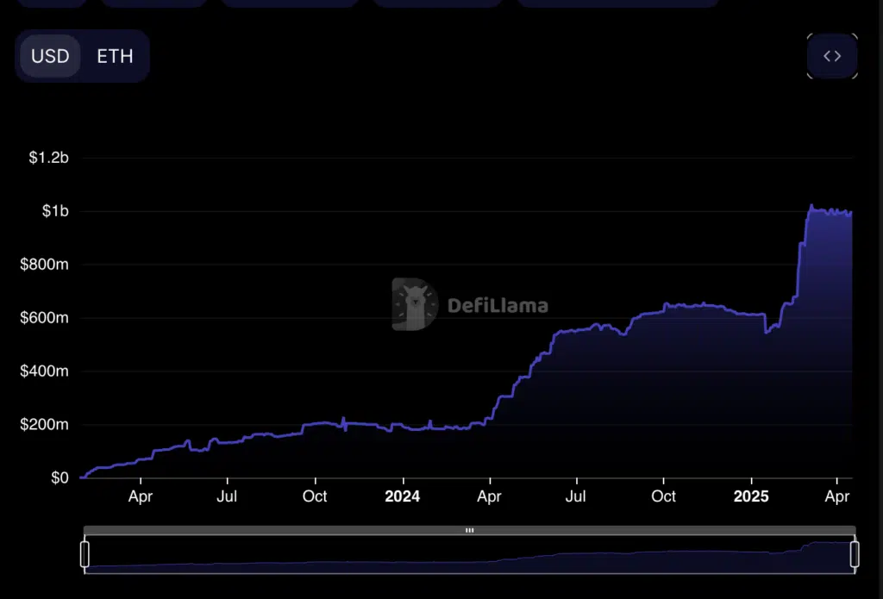Click the $800m y-axis label

click(44, 265)
